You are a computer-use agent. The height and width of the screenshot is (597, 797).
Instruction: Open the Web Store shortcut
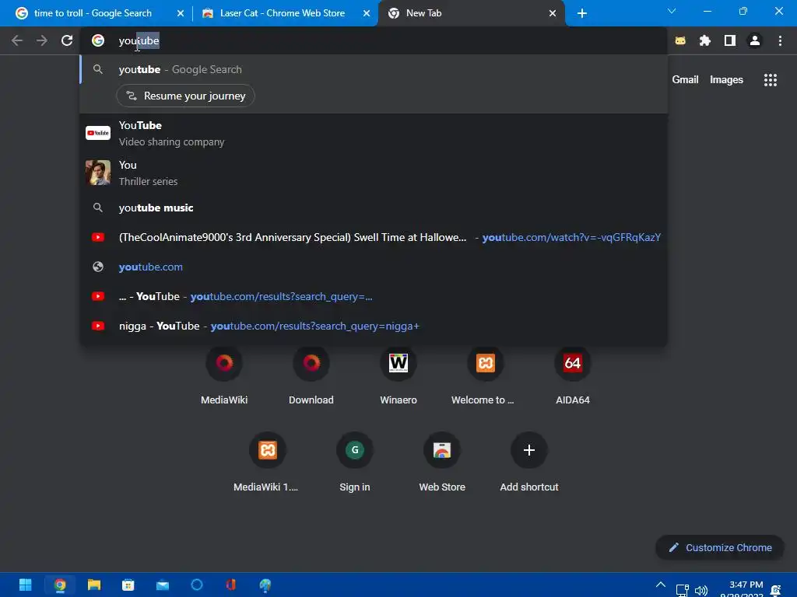[x=442, y=463]
